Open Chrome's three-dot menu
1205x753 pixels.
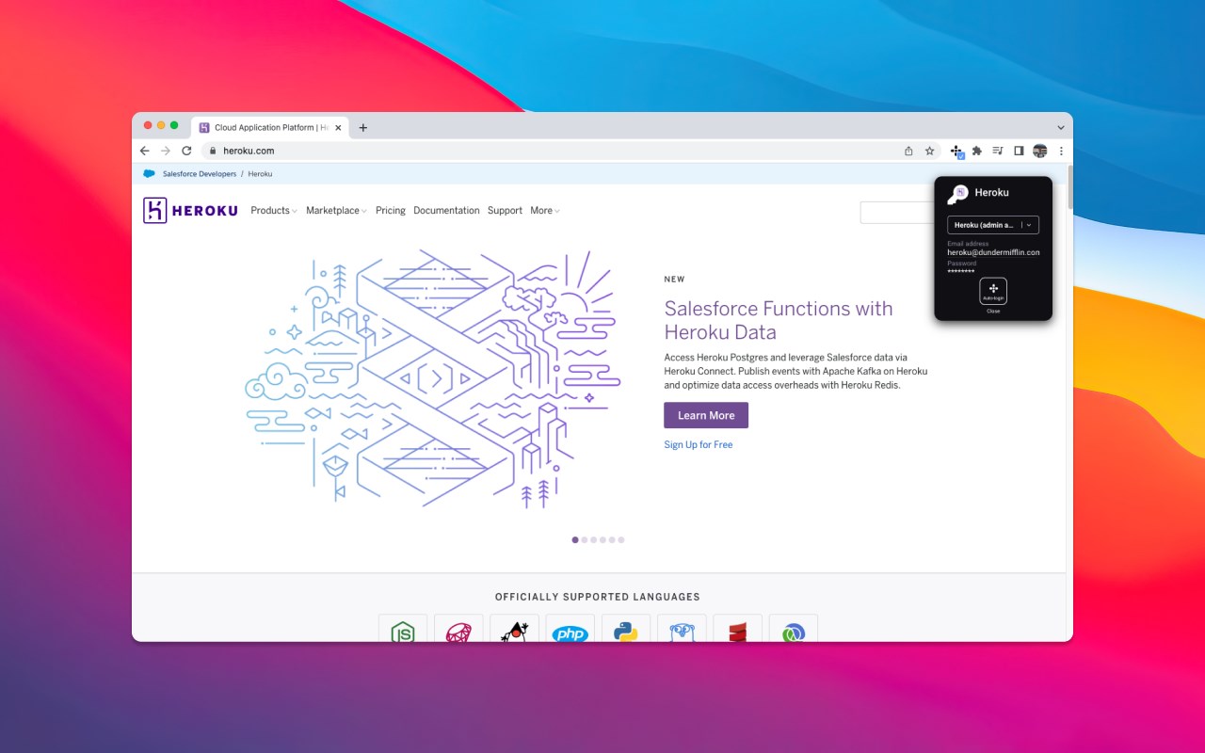click(x=1061, y=151)
